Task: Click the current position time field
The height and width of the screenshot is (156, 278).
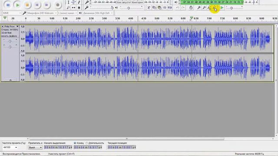Action: pos(122,147)
